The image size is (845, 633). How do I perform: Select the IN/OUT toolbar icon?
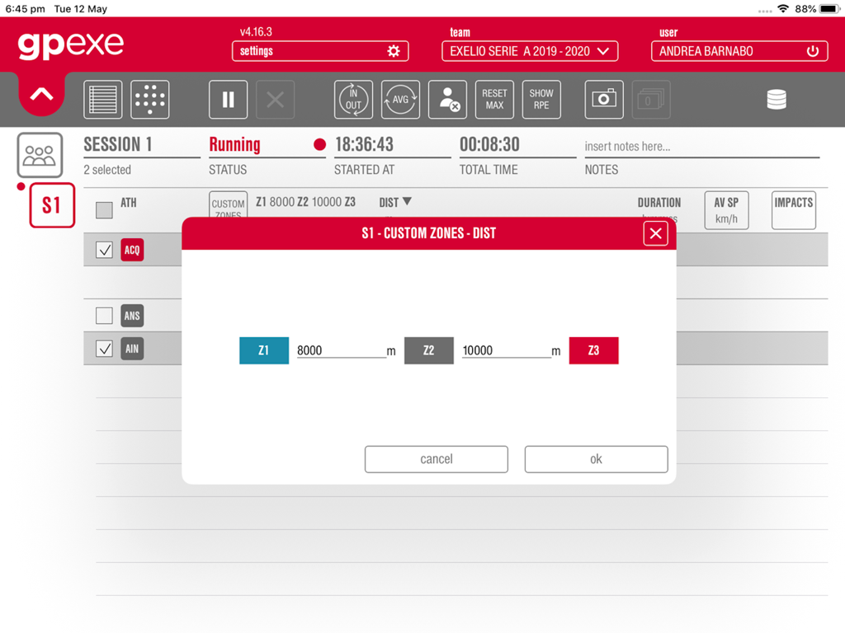pos(353,99)
